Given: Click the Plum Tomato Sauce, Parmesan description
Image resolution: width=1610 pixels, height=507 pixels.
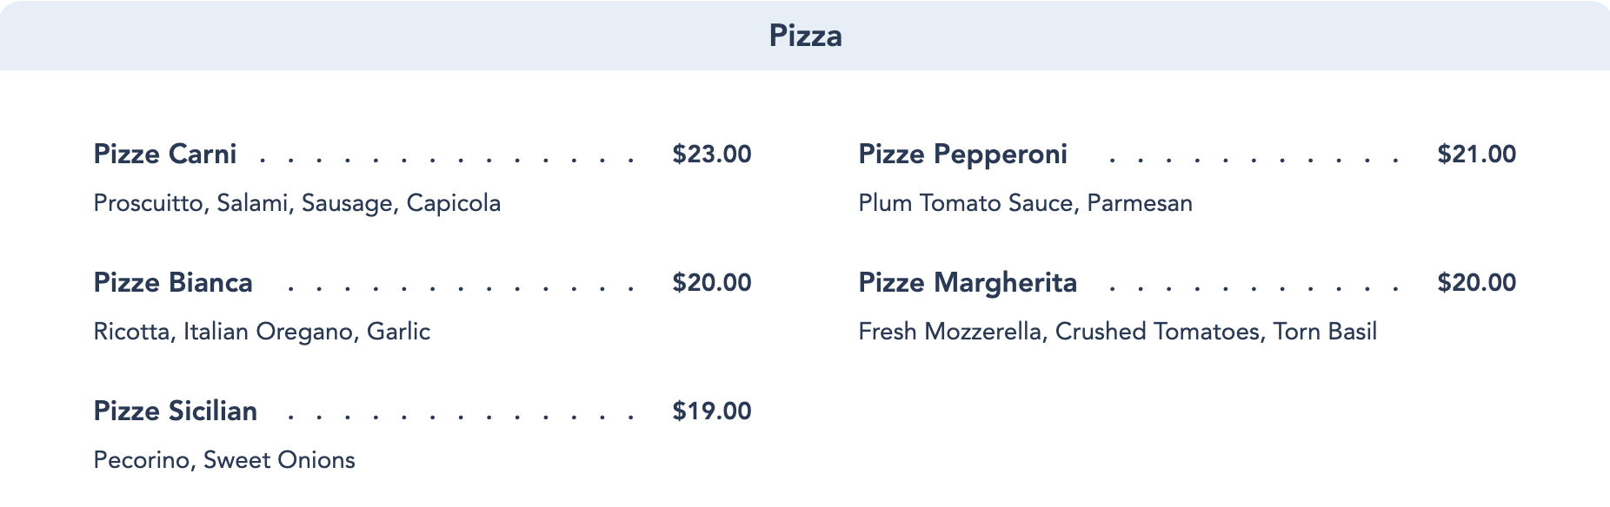Looking at the screenshot, I should [x=1025, y=203].
